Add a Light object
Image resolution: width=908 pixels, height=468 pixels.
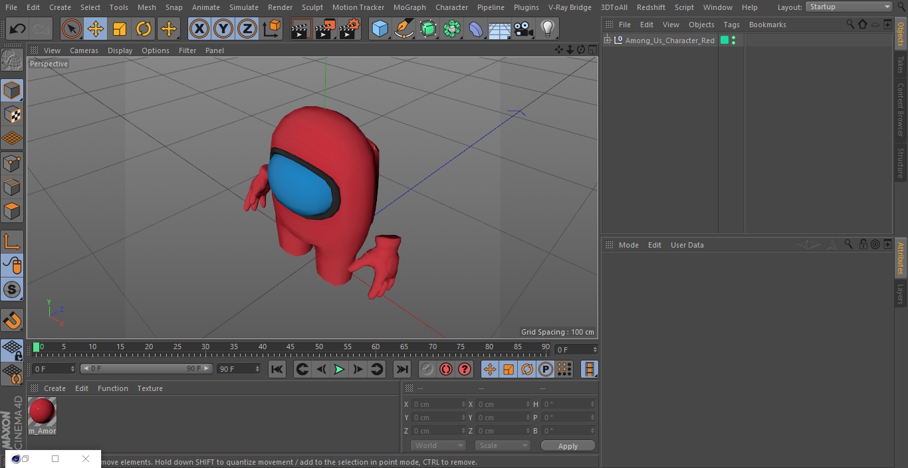(548, 29)
